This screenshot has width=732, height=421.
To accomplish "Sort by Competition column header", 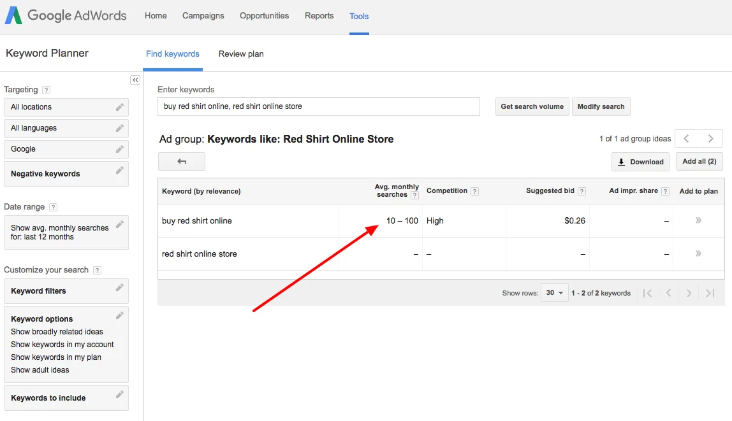I will (447, 190).
